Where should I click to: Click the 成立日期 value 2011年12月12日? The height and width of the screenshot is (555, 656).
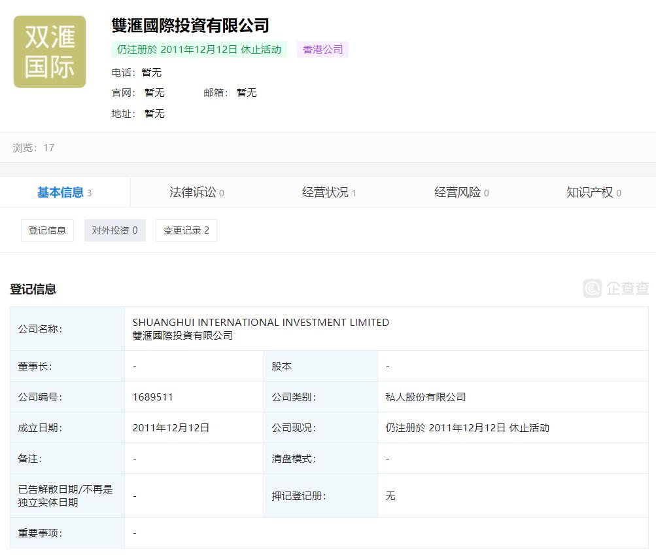click(x=171, y=427)
